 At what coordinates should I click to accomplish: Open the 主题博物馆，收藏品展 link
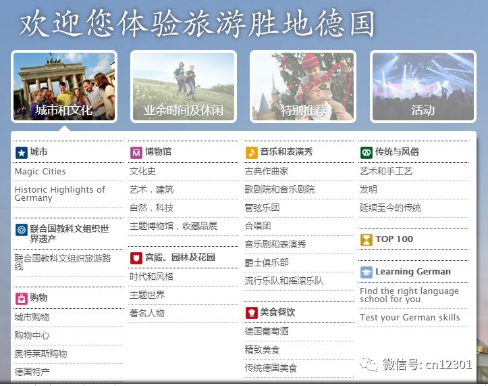pyautogui.click(x=173, y=226)
